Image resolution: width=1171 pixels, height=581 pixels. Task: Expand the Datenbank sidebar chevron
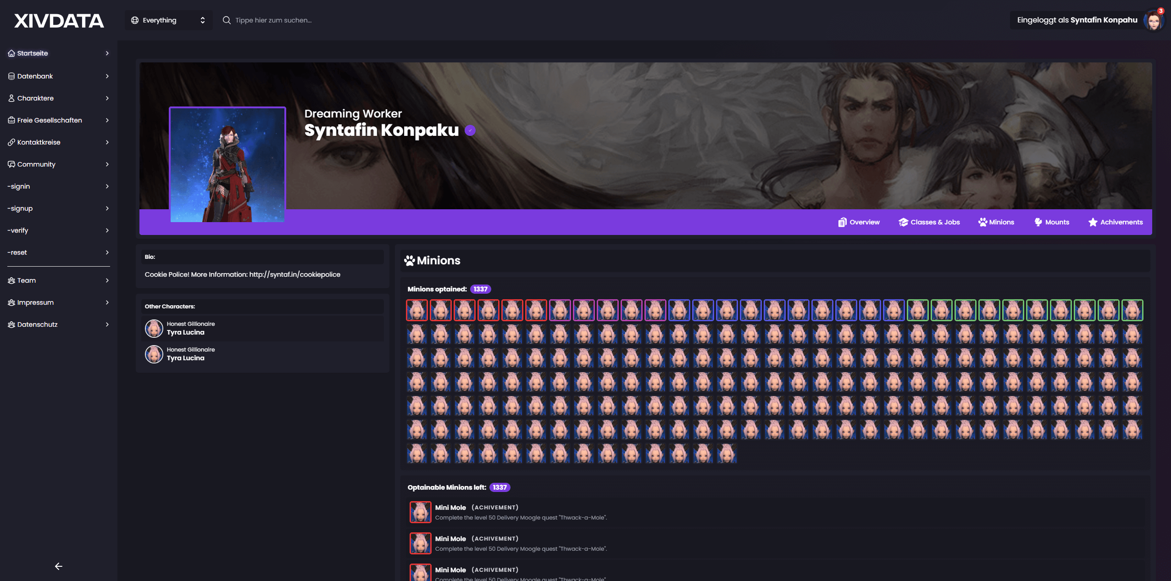tap(107, 76)
